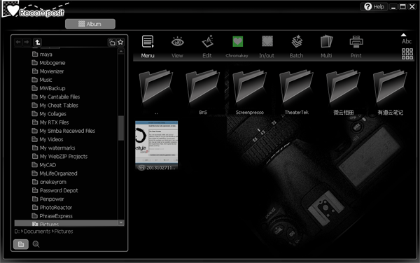Launch the Chromakey tool
The image size is (420, 263).
coord(237,47)
